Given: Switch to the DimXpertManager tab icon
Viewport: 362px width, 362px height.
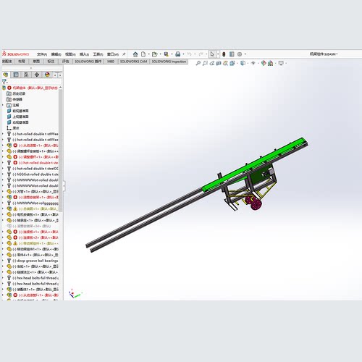Looking at the screenshot, I should (x=37, y=75).
